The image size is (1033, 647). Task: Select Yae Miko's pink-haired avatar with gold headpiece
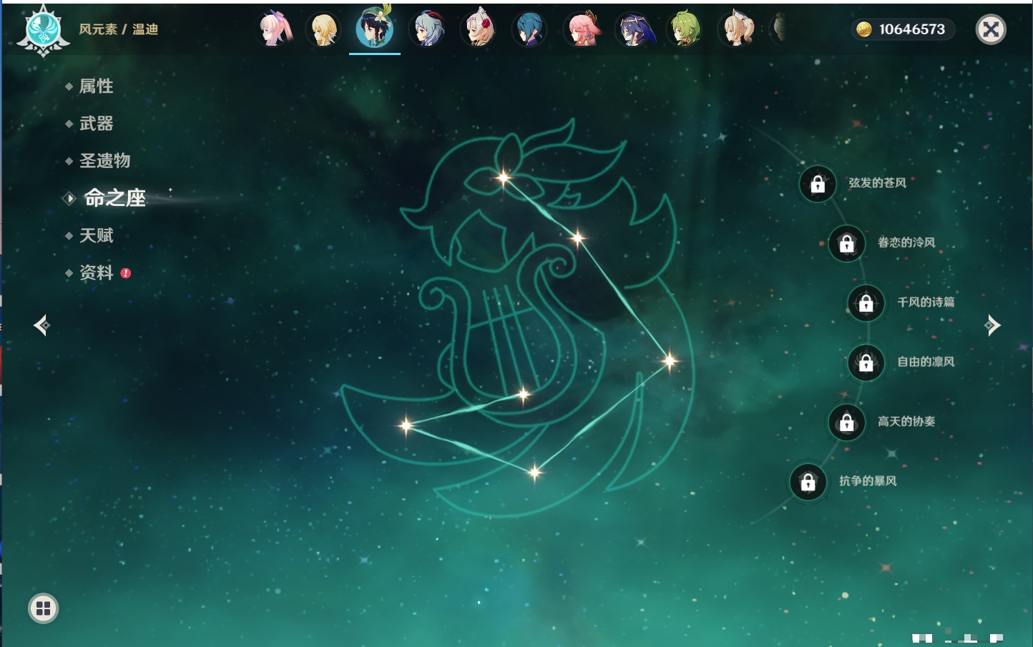coord(582,29)
